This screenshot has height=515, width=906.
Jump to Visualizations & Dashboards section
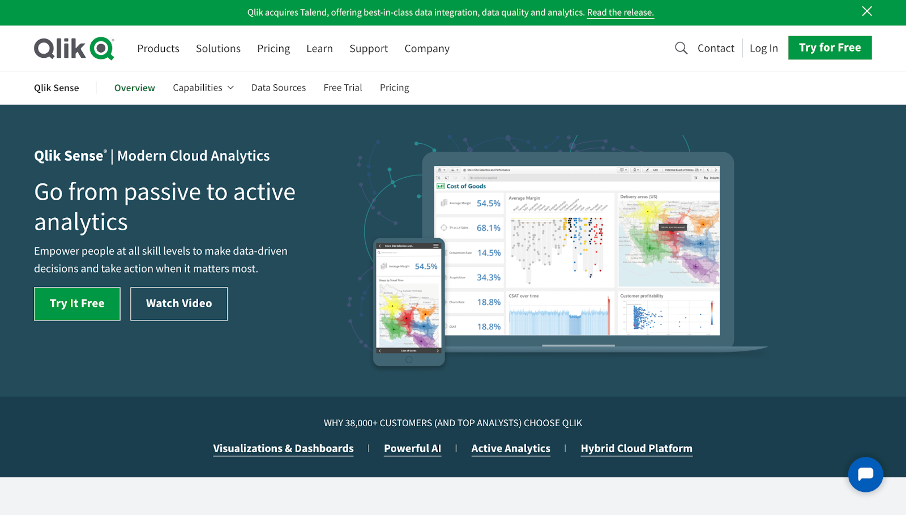click(283, 448)
